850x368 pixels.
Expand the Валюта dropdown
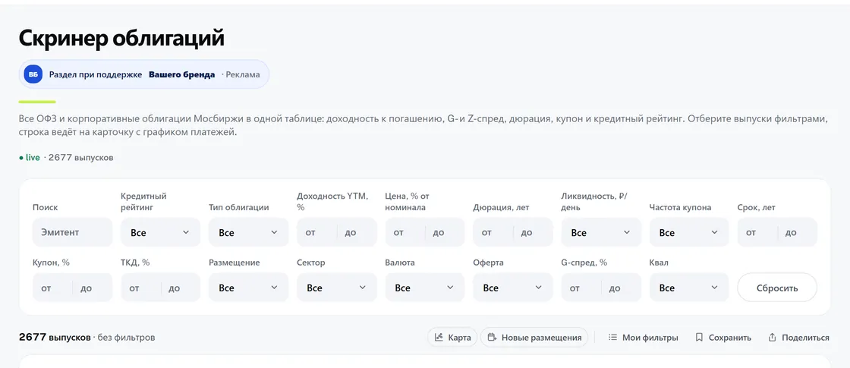click(424, 288)
